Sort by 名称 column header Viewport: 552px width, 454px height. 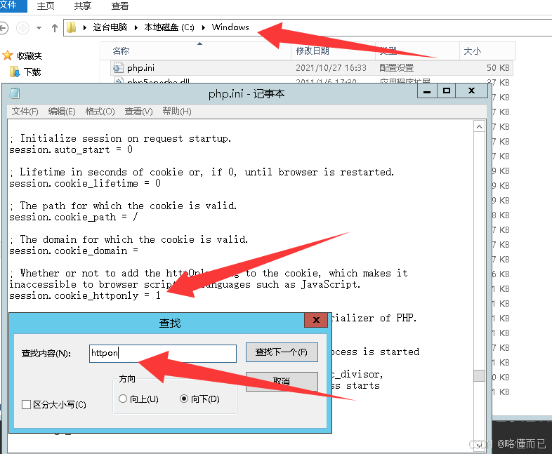coord(121,51)
